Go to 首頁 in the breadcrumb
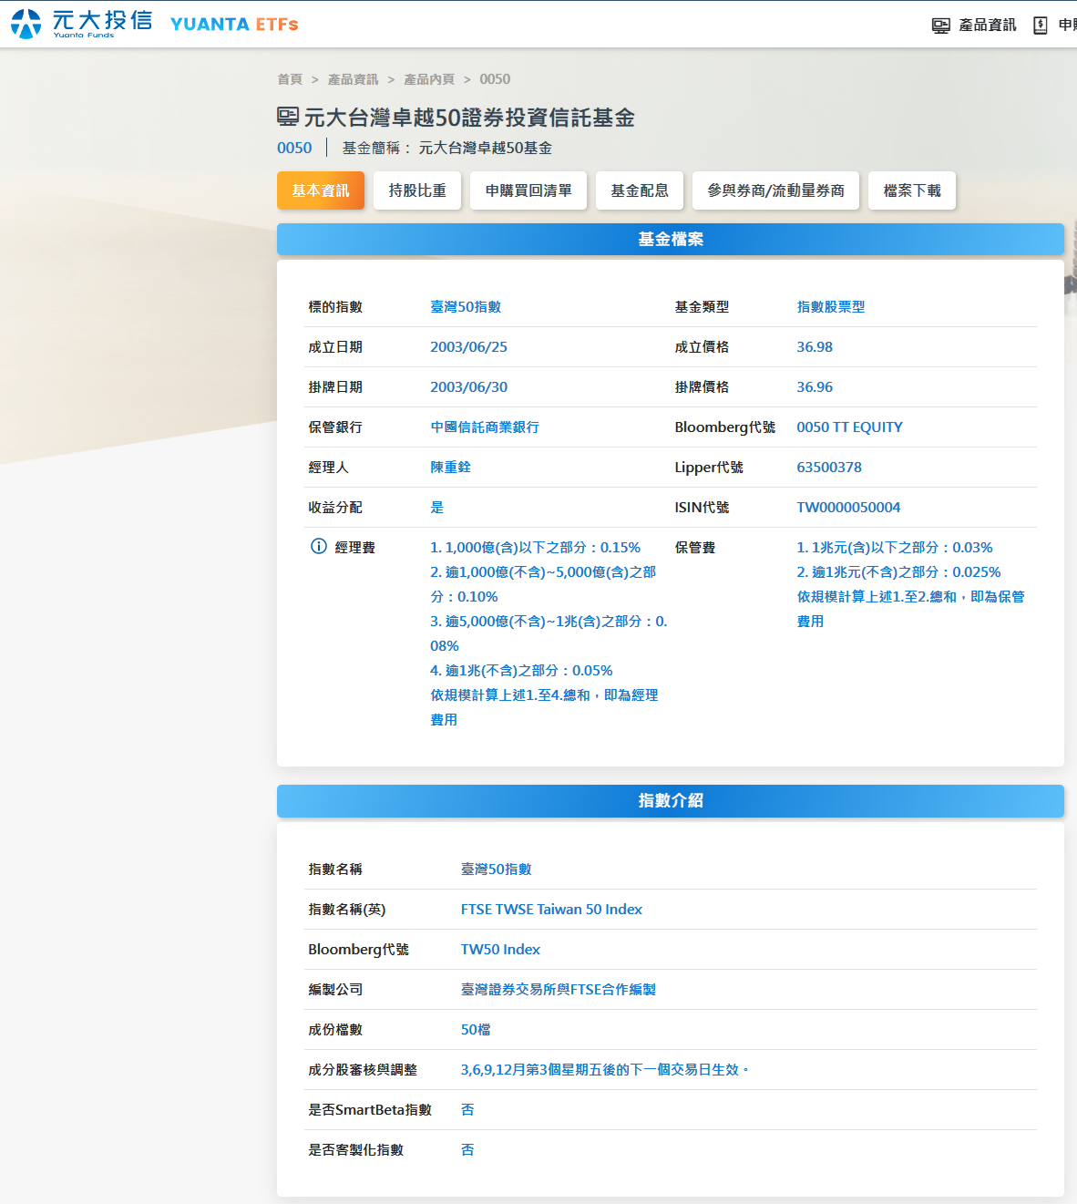1077x1204 pixels. click(x=290, y=79)
